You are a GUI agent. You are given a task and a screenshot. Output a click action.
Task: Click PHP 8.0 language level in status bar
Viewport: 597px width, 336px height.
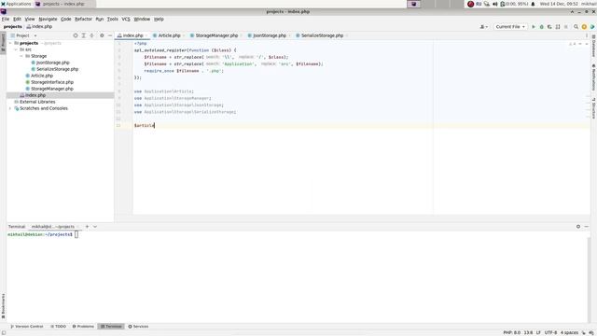coord(512,332)
